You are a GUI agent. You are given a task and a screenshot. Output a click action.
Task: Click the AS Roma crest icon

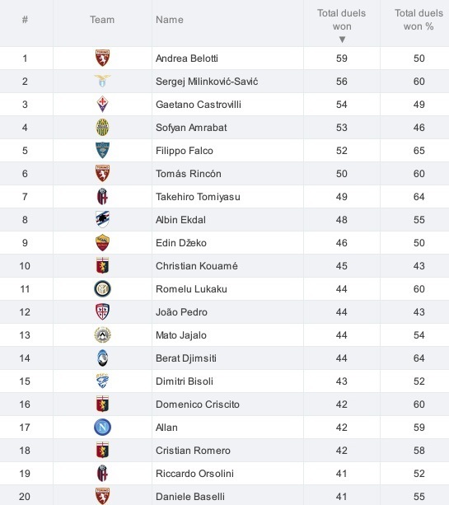point(102,242)
